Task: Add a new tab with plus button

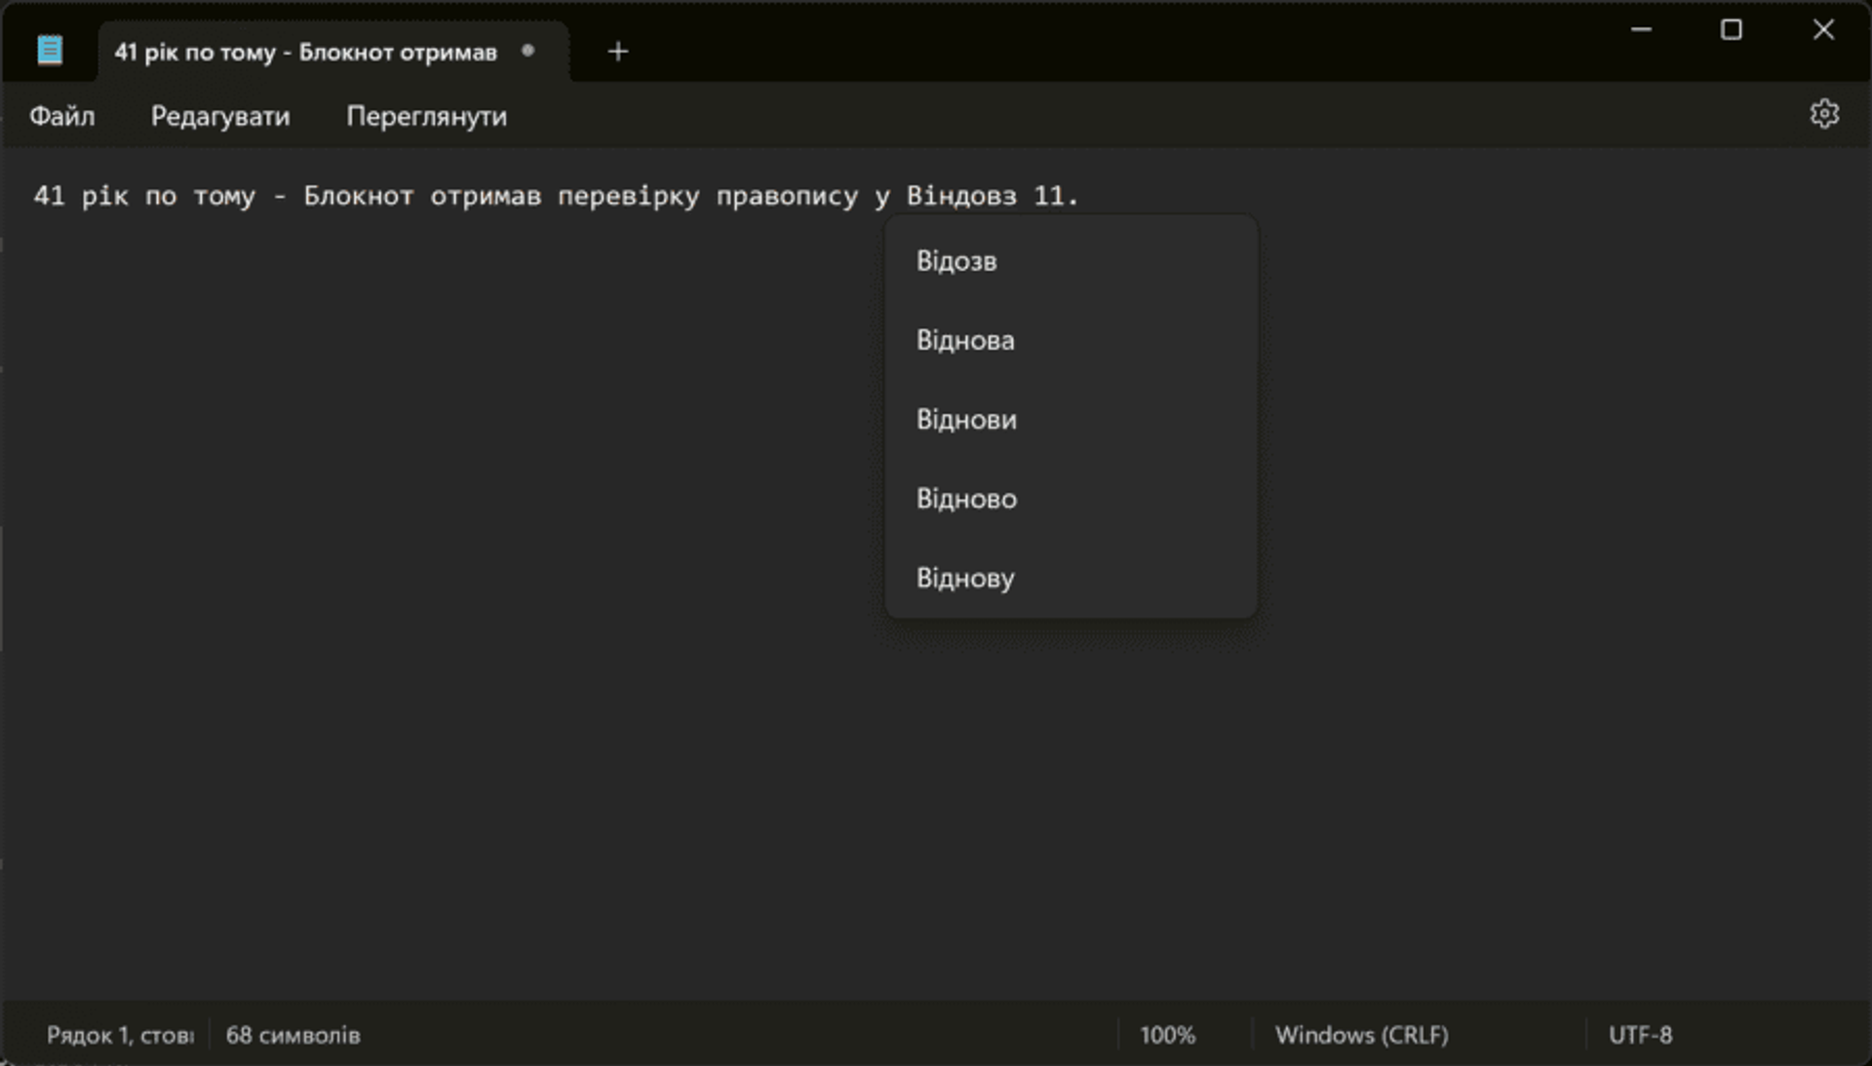Action: 617,52
